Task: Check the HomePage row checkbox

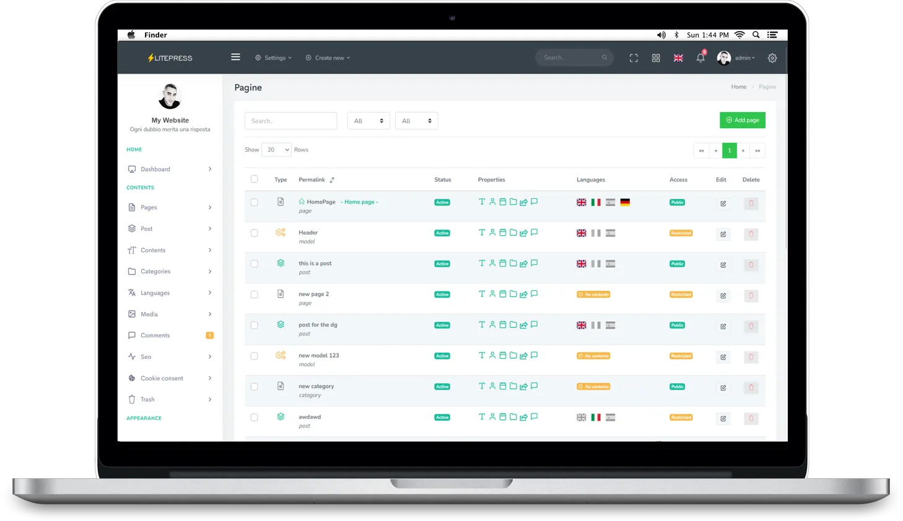Action: click(x=254, y=202)
